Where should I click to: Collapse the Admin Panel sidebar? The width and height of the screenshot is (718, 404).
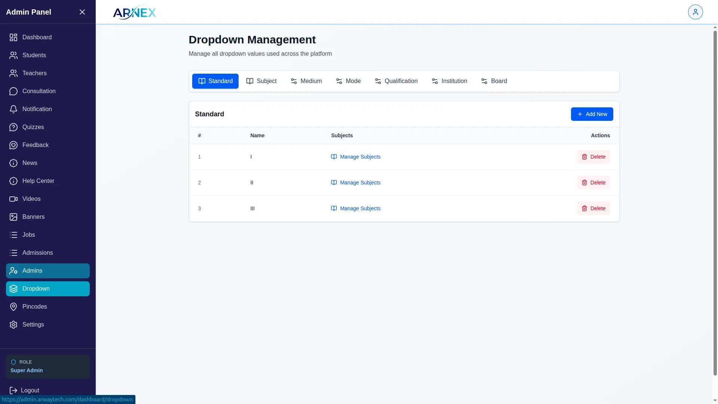(82, 12)
